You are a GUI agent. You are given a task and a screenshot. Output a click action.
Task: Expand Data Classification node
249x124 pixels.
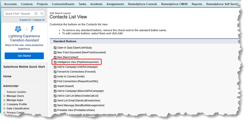tap(4, 108)
